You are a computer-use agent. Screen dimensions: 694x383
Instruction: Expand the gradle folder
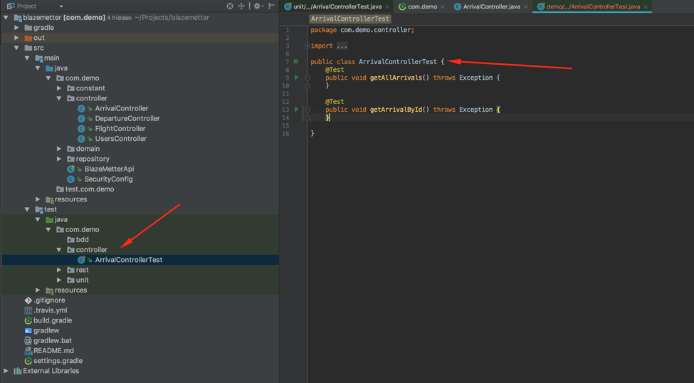[x=17, y=28]
